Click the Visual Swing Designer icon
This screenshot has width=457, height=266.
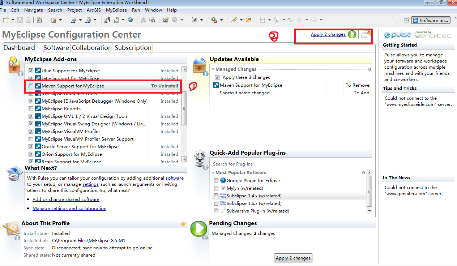pos(38,124)
